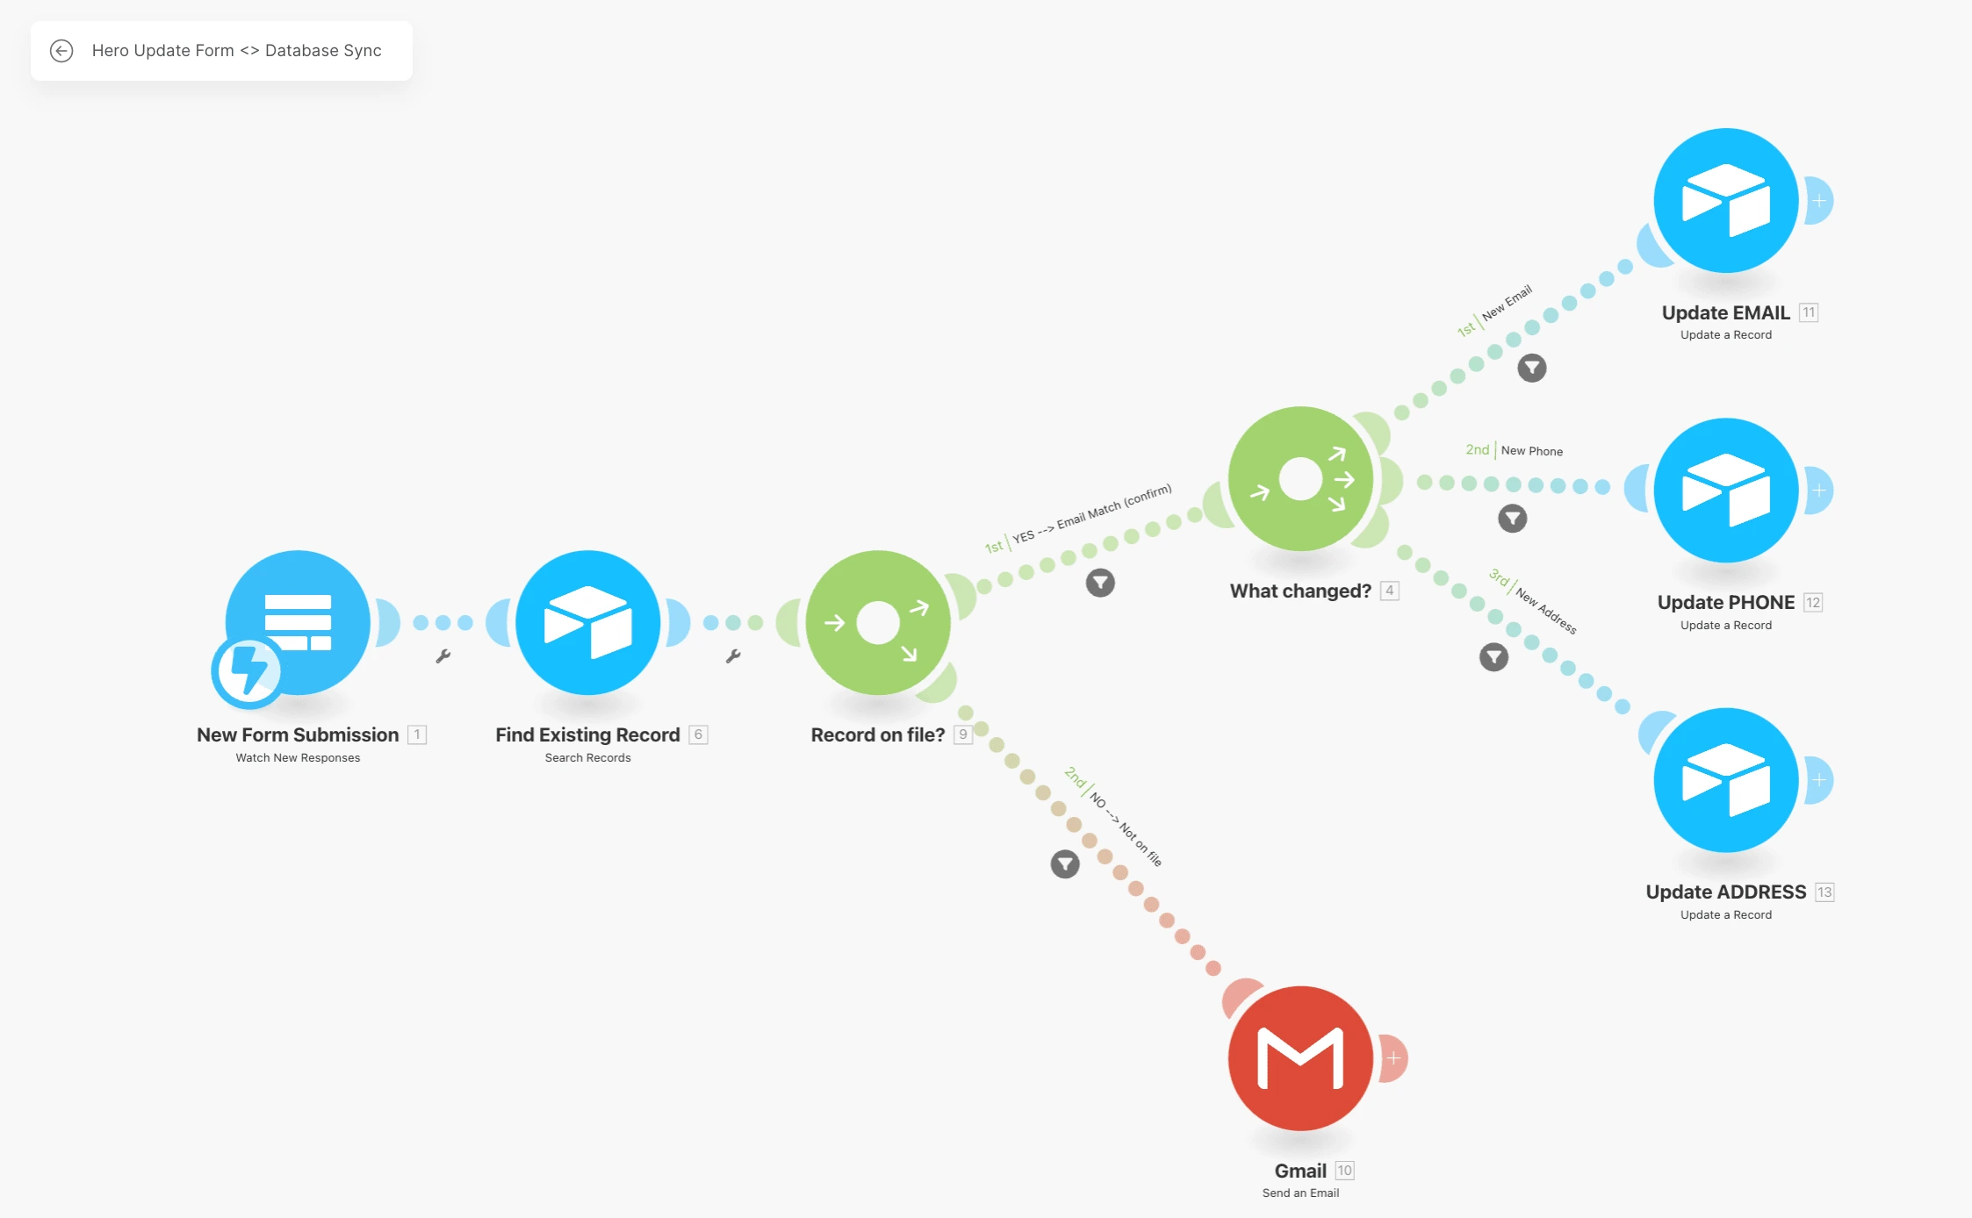Toggle the NO Not on file path filter
The height and width of the screenshot is (1218, 1972).
[x=1066, y=863]
